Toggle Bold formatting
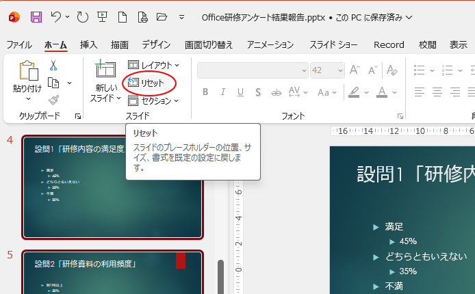475x294 pixels. click(x=205, y=92)
